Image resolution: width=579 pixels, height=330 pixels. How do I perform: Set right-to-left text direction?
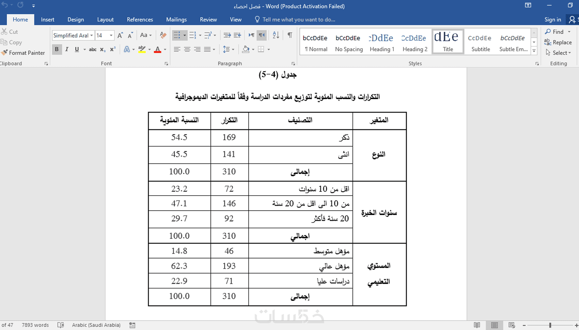coord(262,35)
